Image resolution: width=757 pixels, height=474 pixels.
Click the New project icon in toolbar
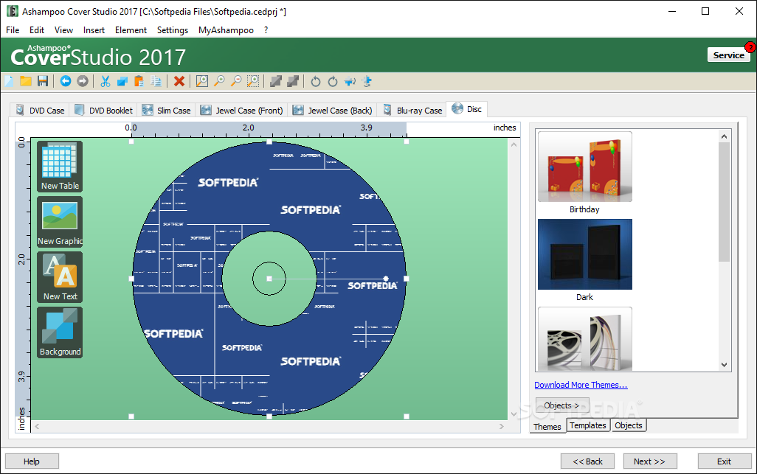click(x=9, y=81)
